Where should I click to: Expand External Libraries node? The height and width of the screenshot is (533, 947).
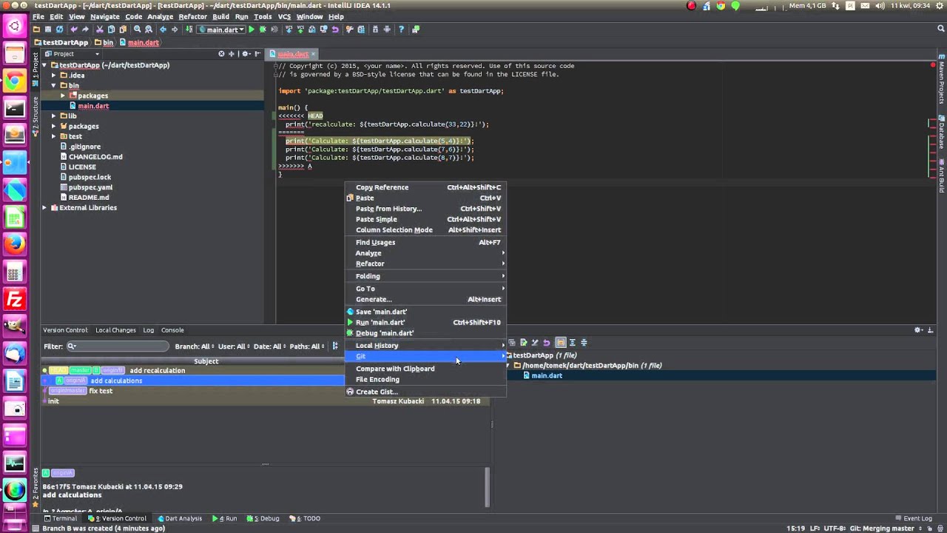coord(44,208)
